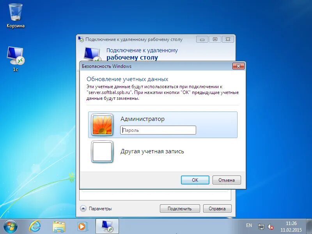
Task: Select the Другая учетная запись tile picture
Action: [x=102, y=152]
